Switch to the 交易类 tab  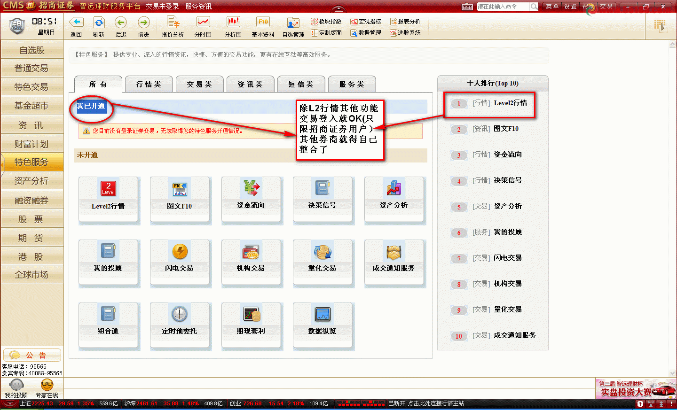point(199,85)
